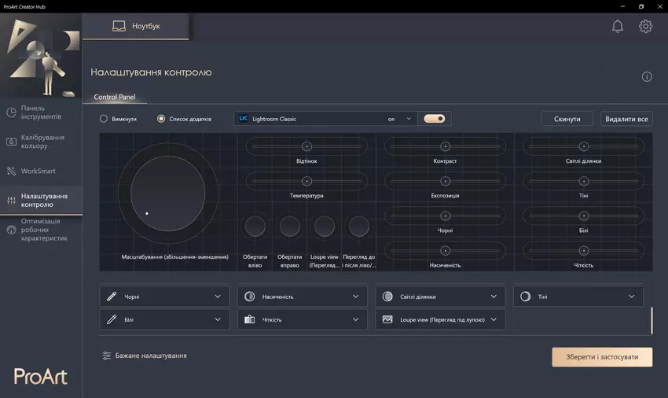The image size is (668, 398).
Task: Switch to the Ноутбук tab
Action: (x=137, y=26)
